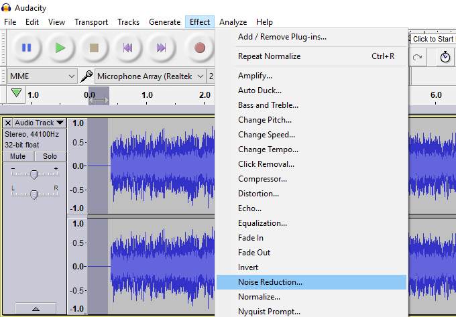
Task: Open the Analyze menu
Action: (x=233, y=22)
